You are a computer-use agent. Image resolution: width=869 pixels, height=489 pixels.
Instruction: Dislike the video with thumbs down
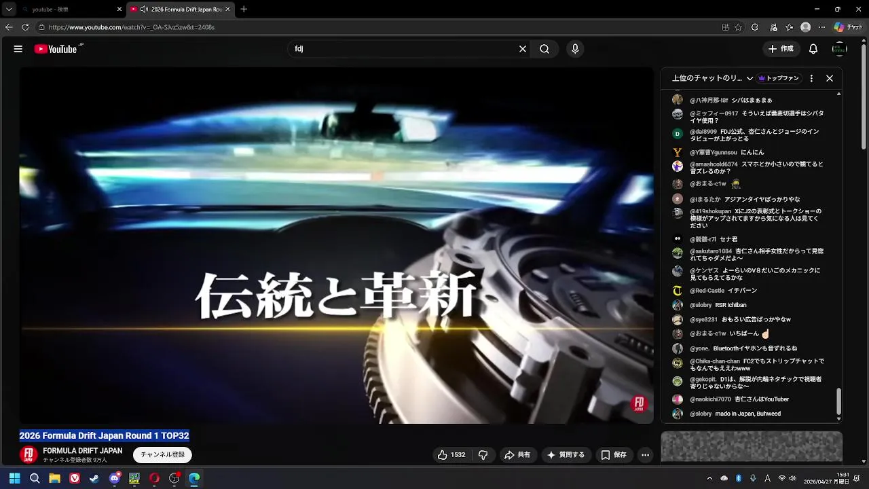click(483, 455)
